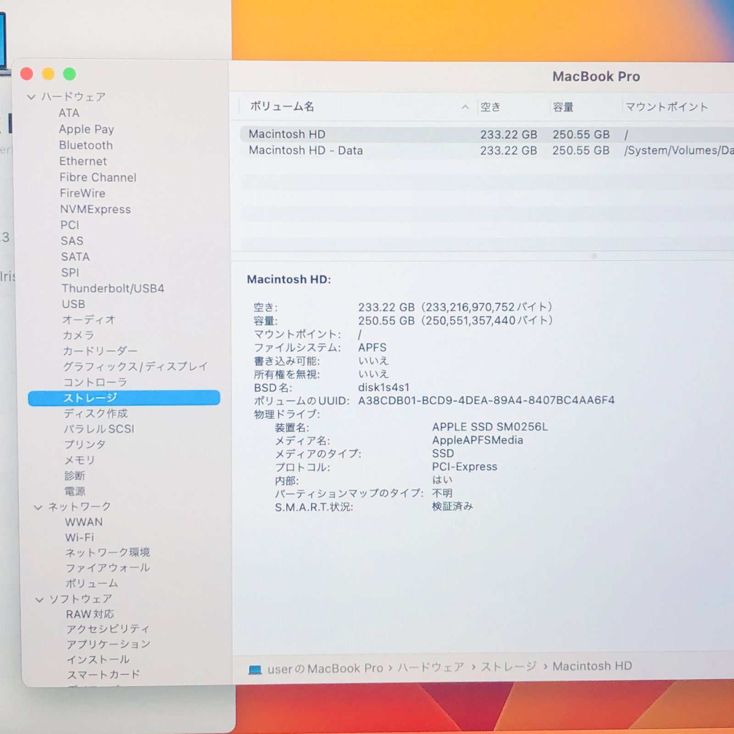The width and height of the screenshot is (734, 734).
Task: Click the MacBook icon in path bar
Action: [255, 670]
